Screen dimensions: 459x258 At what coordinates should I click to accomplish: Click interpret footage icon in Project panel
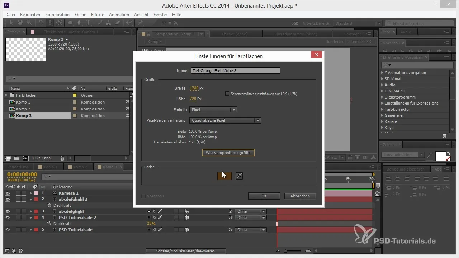(8, 158)
